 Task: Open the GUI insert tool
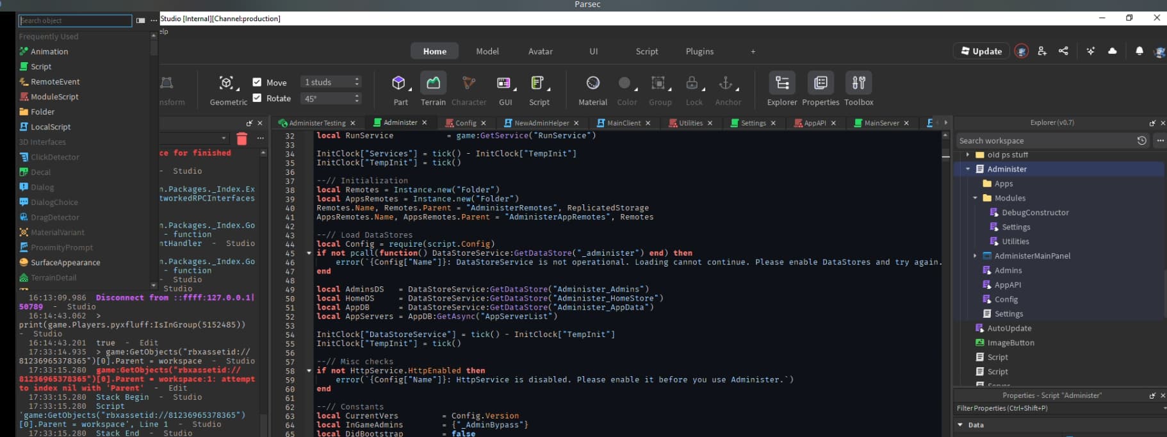coord(503,83)
